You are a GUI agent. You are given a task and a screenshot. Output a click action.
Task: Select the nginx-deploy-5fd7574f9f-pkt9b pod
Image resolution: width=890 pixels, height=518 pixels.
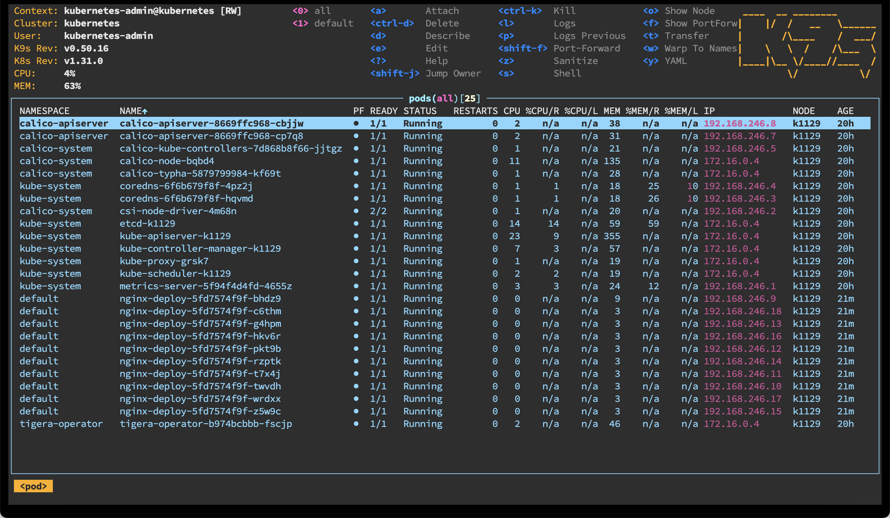[200, 349]
